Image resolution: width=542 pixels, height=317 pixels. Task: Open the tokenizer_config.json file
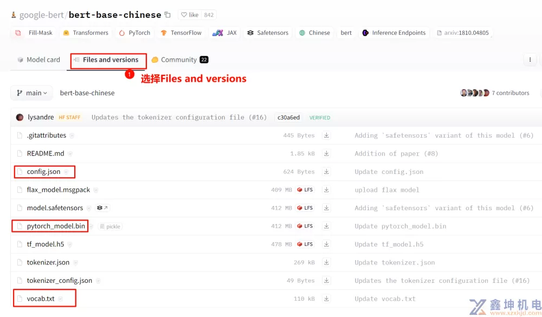[60, 281]
